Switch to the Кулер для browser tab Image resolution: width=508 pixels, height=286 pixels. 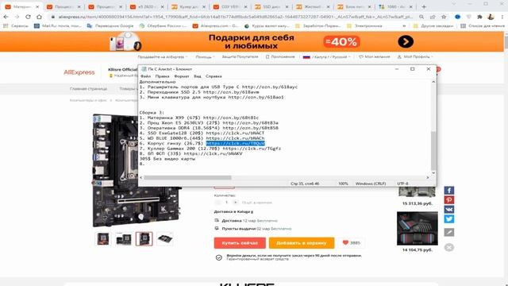coord(188,6)
